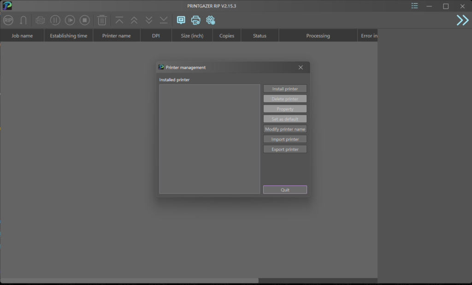
Task: Move job to top of queue
Action: pyautogui.click(x=119, y=20)
